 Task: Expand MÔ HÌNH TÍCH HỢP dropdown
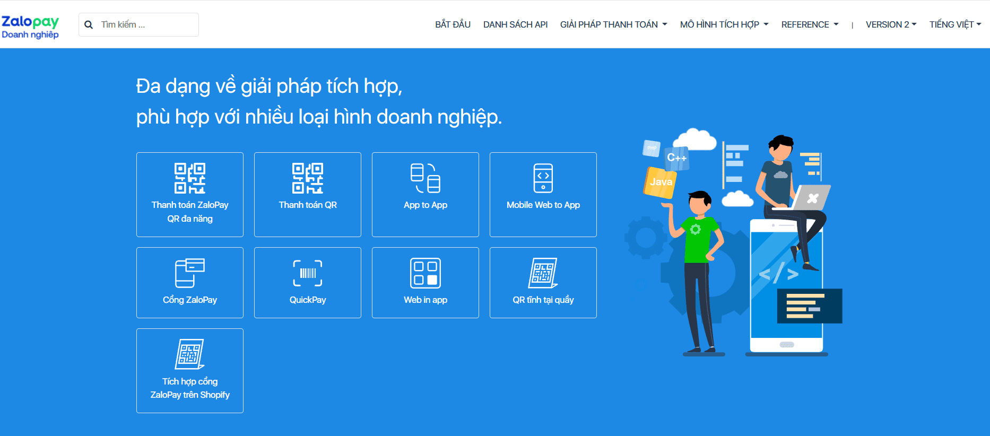(x=724, y=24)
